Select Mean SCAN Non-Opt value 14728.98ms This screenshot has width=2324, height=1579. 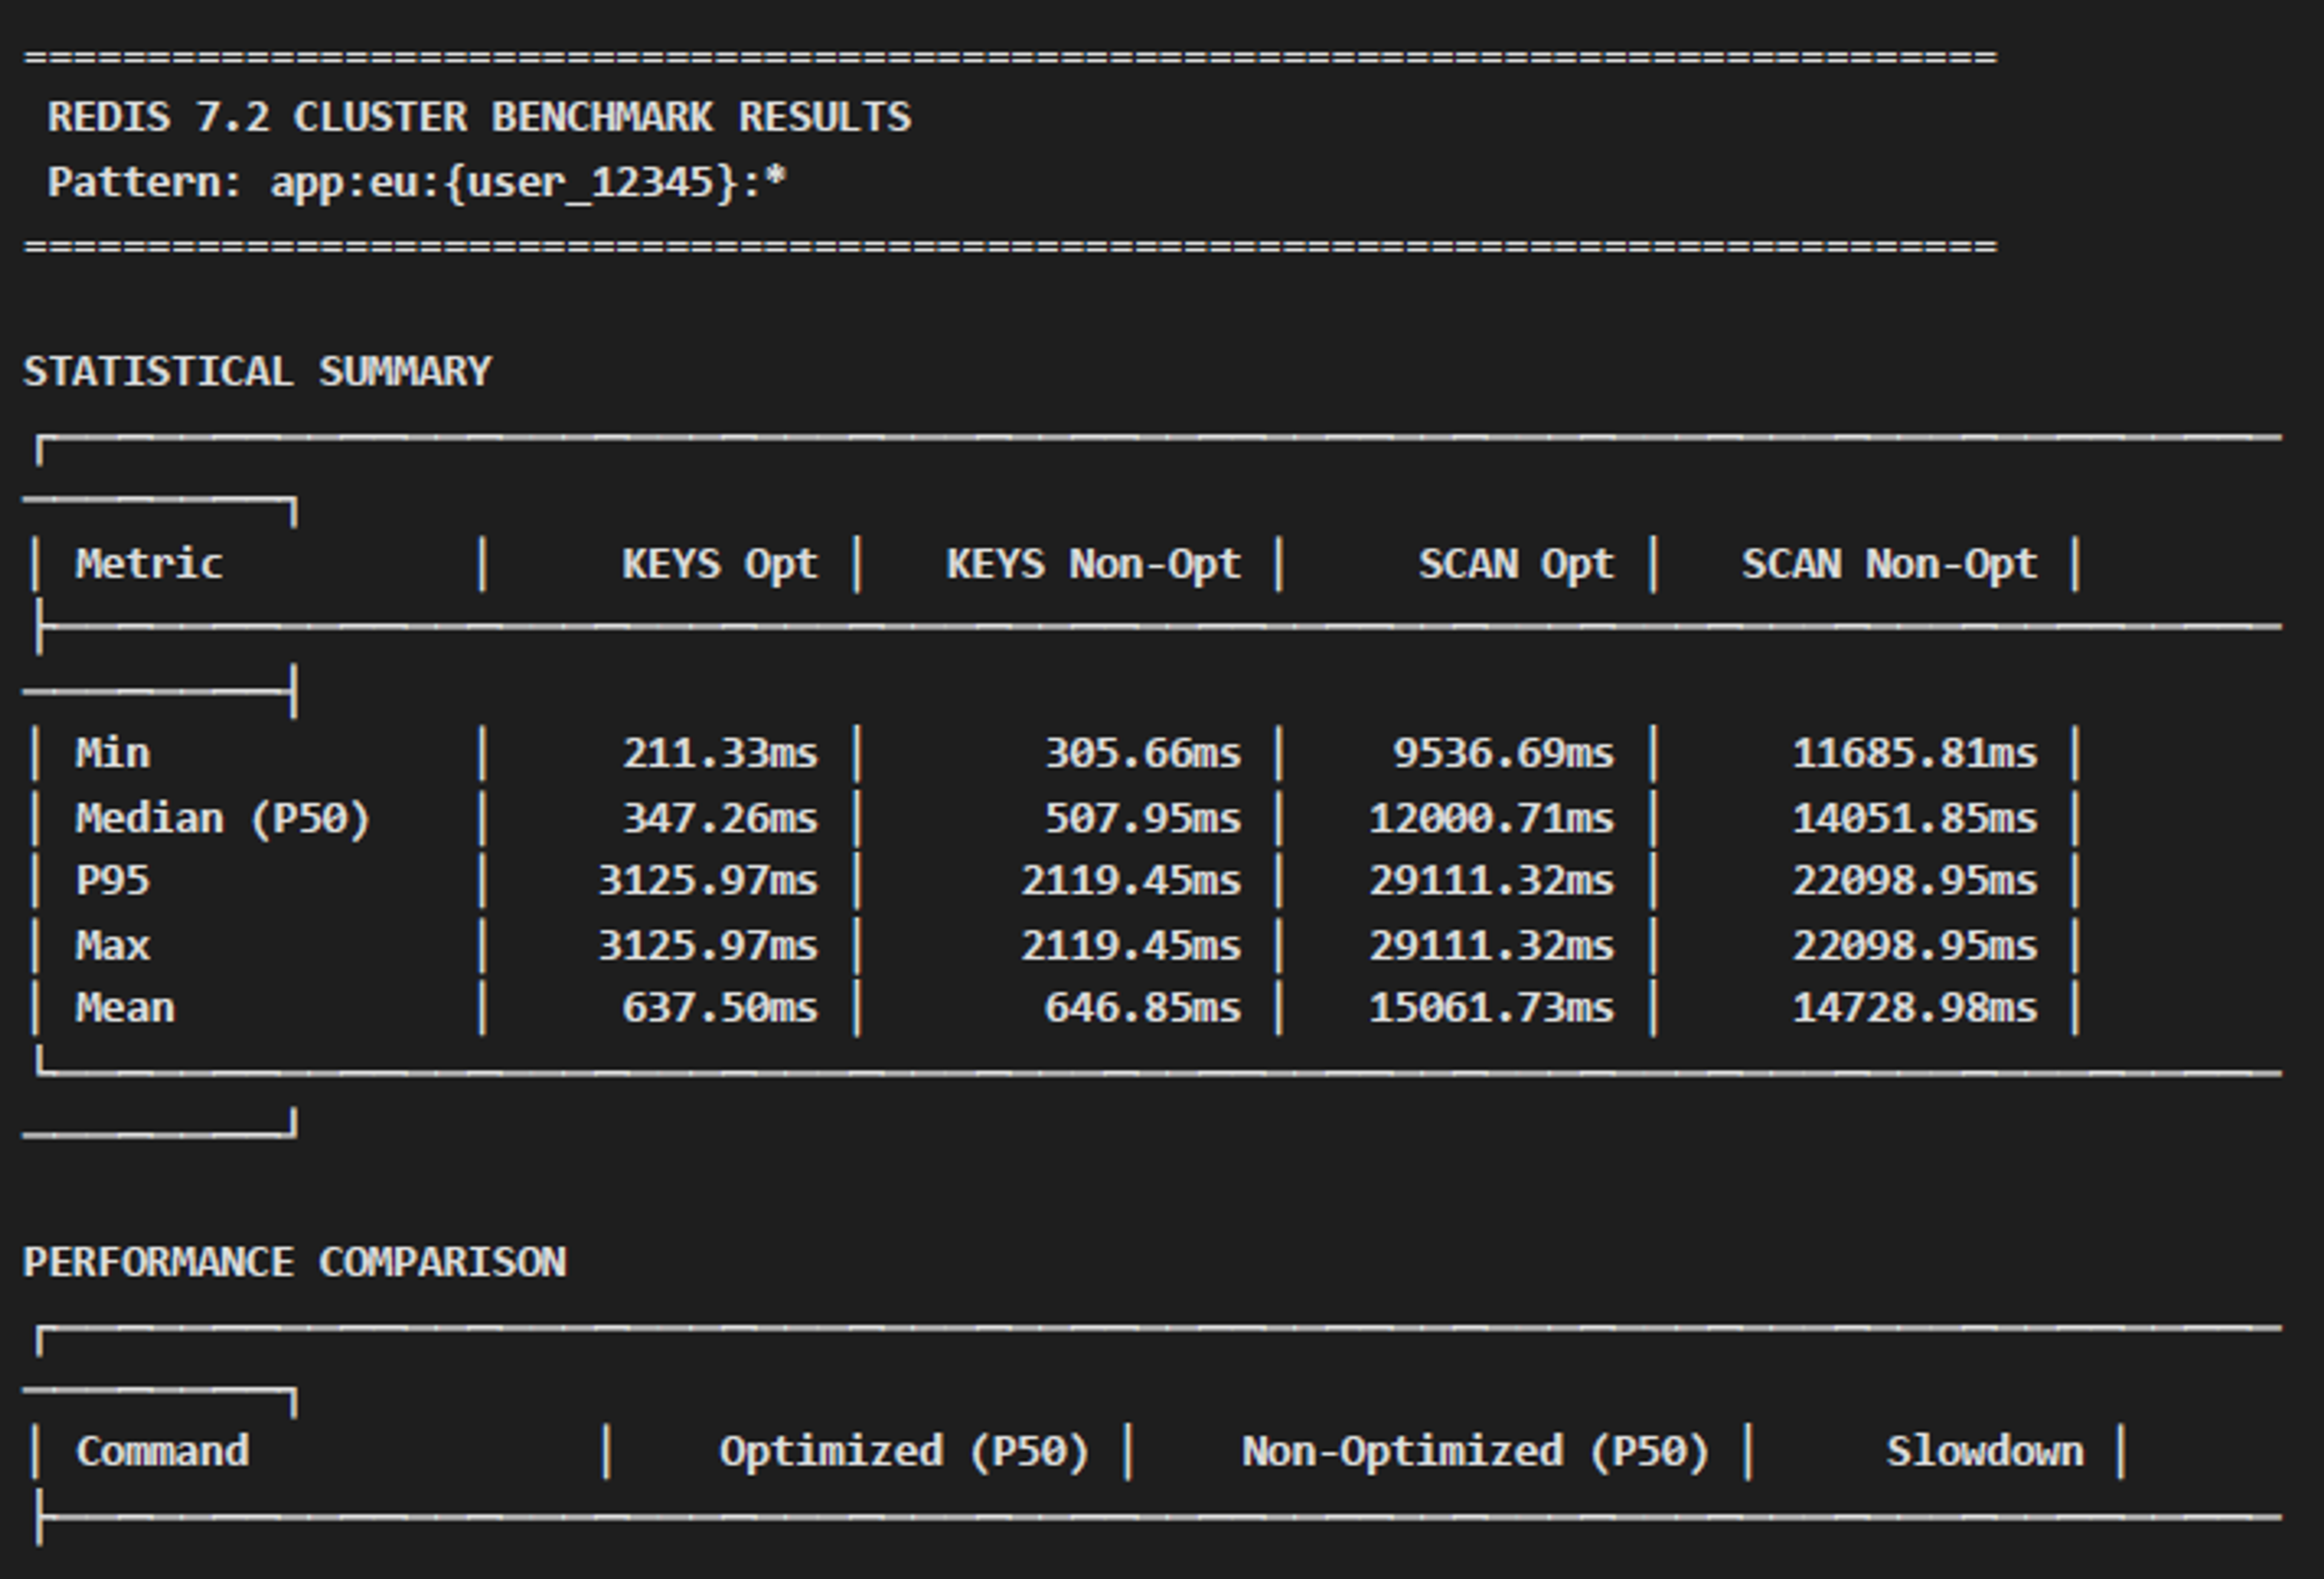1914,1009
